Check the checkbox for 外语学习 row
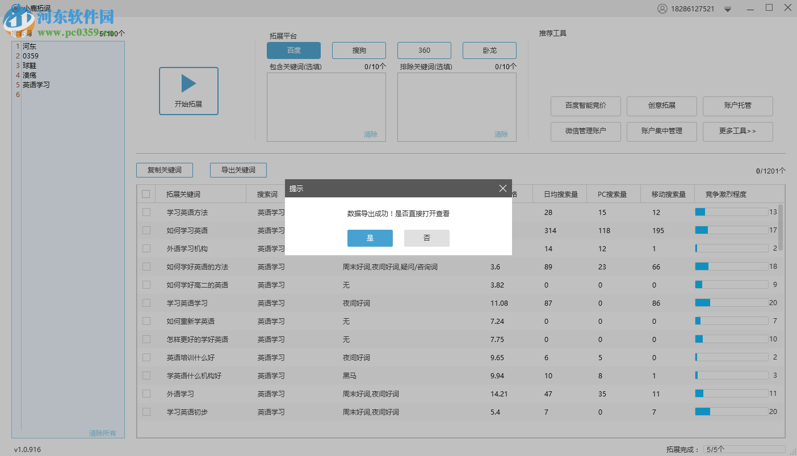The width and height of the screenshot is (797, 456). click(x=146, y=394)
